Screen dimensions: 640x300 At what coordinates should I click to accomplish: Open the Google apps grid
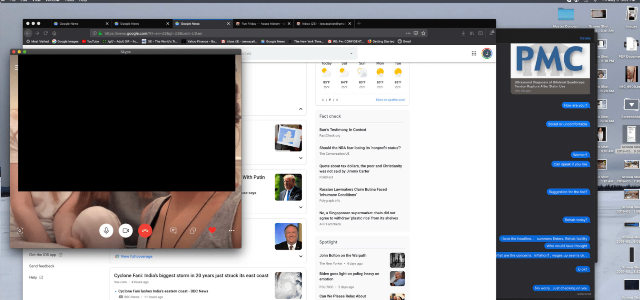coord(474,53)
